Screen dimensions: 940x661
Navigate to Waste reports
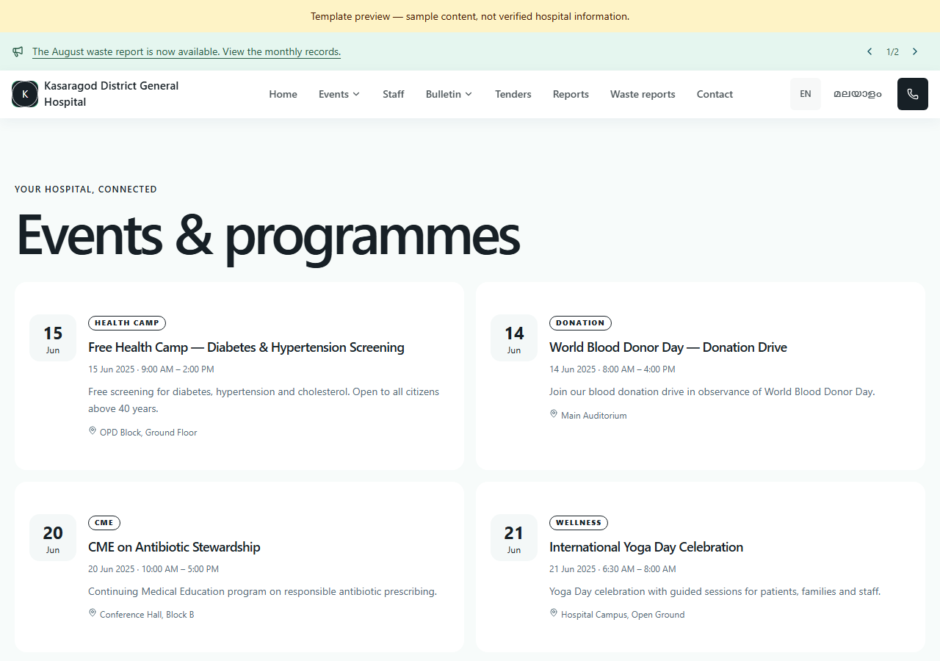tap(643, 94)
